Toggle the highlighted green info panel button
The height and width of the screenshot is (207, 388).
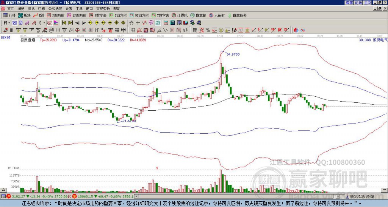click(x=158, y=23)
